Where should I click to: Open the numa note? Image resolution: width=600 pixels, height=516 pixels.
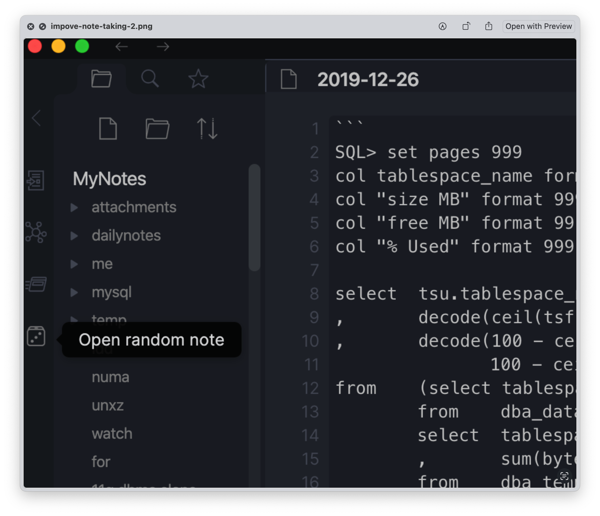pos(110,377)
